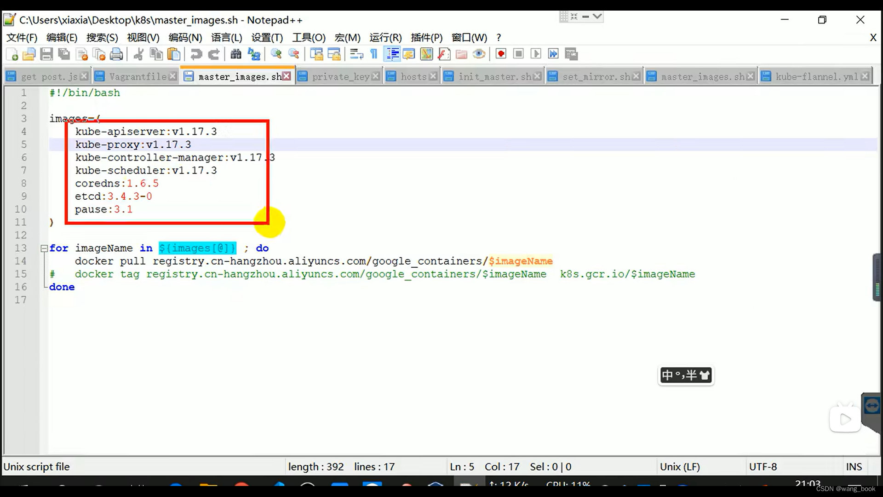Click the Print toolbar icon

pos(117,54)
